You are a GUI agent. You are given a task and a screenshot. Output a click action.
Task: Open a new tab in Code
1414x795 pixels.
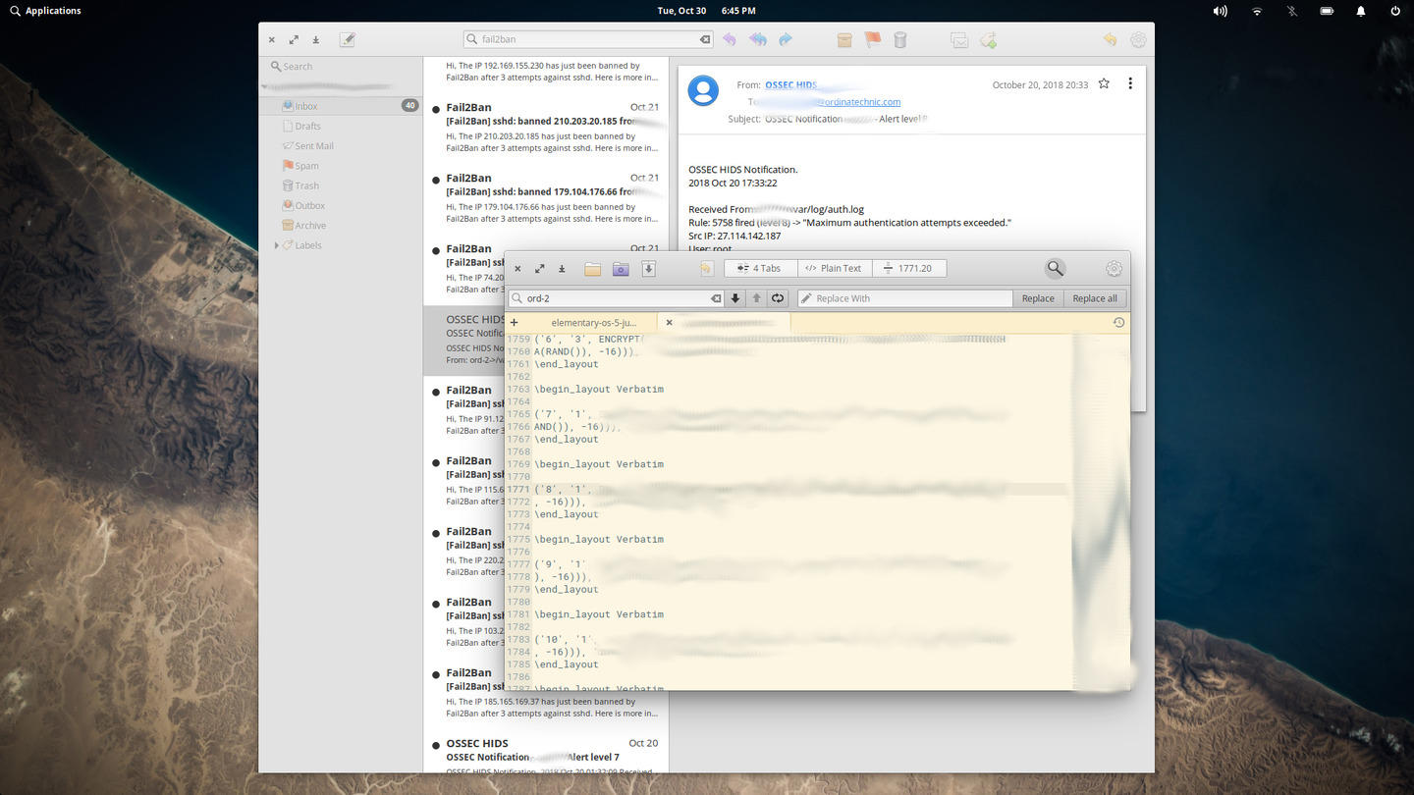514,322
